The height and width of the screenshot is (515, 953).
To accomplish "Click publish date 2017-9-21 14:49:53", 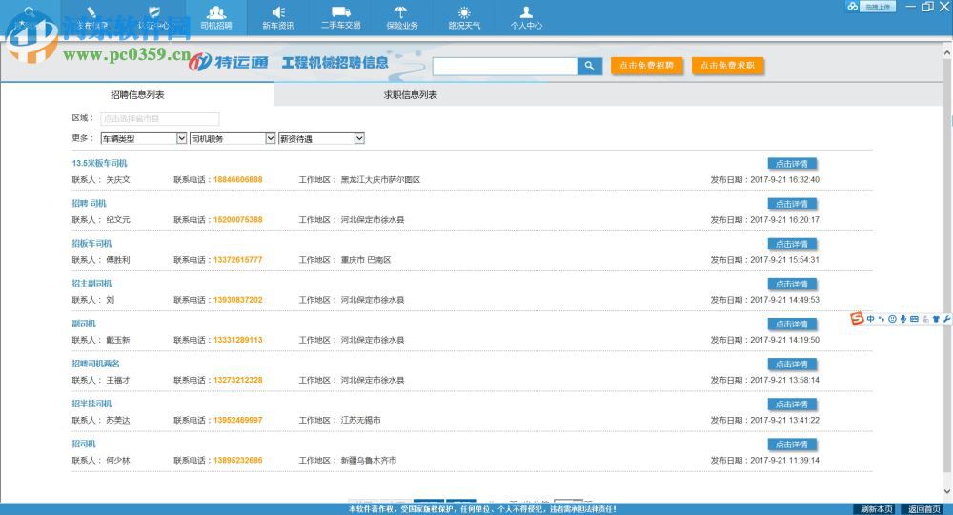I will tap(784, 300).
